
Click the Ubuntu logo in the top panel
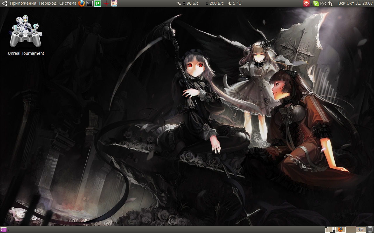tap(5, 3)
